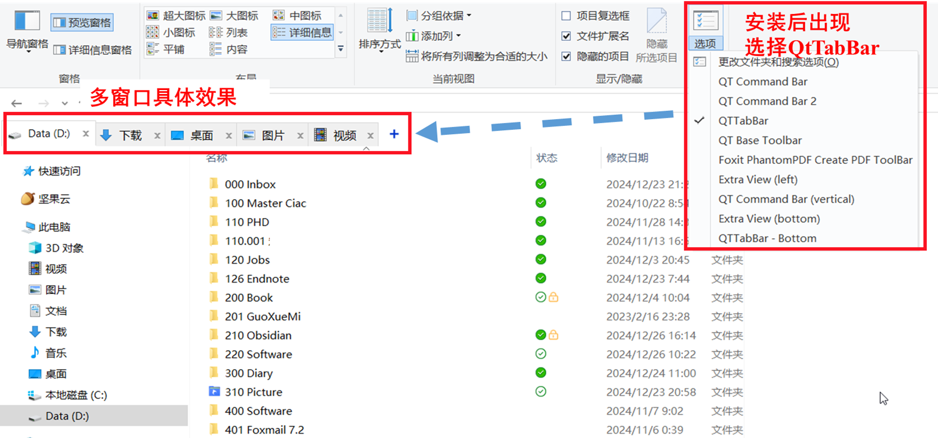The image size is (938, 438).
Task: Select Data (D:) drive in sidebar
Action: (x=94, y=416)
